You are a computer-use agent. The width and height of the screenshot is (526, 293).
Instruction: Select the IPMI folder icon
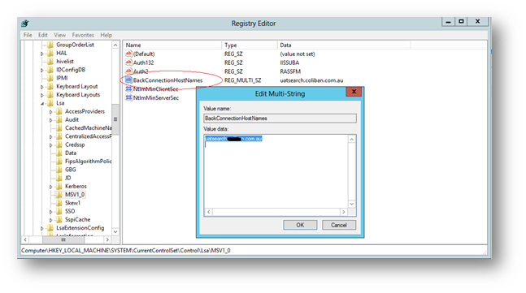point(50,78)
